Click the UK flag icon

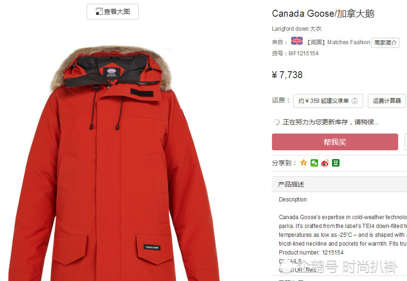click(297, 41)
